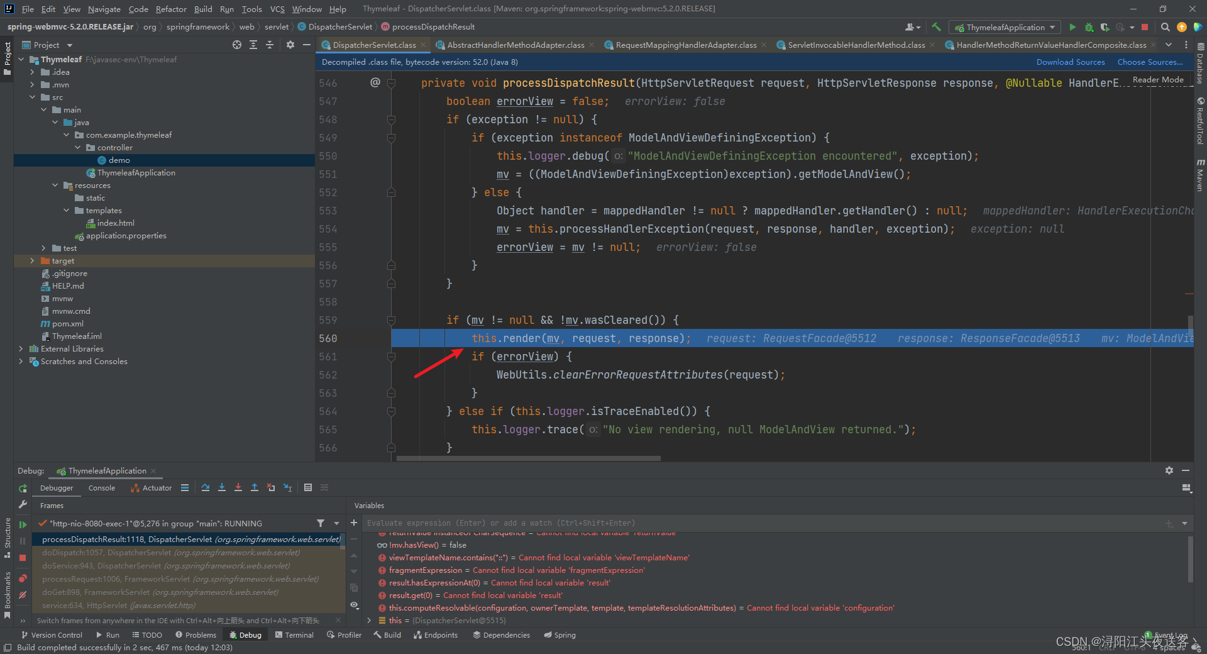This screenshot has width=1207, height=654.
Task: Rerun ThymeleafApplication debug session
Action: (x=23, y=489)
